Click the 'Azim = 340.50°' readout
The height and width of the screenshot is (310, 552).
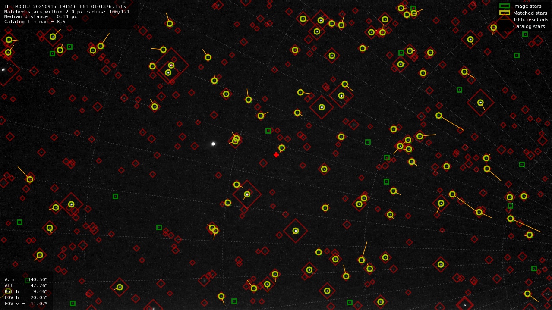click(26, 279)
